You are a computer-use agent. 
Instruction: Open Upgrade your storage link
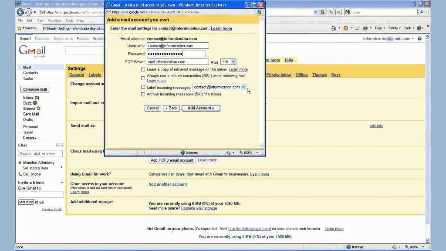pos(199,208)
